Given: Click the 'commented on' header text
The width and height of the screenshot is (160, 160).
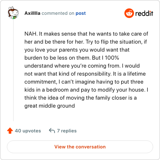Looking at the screenshot, I should [x=58, y=13].
